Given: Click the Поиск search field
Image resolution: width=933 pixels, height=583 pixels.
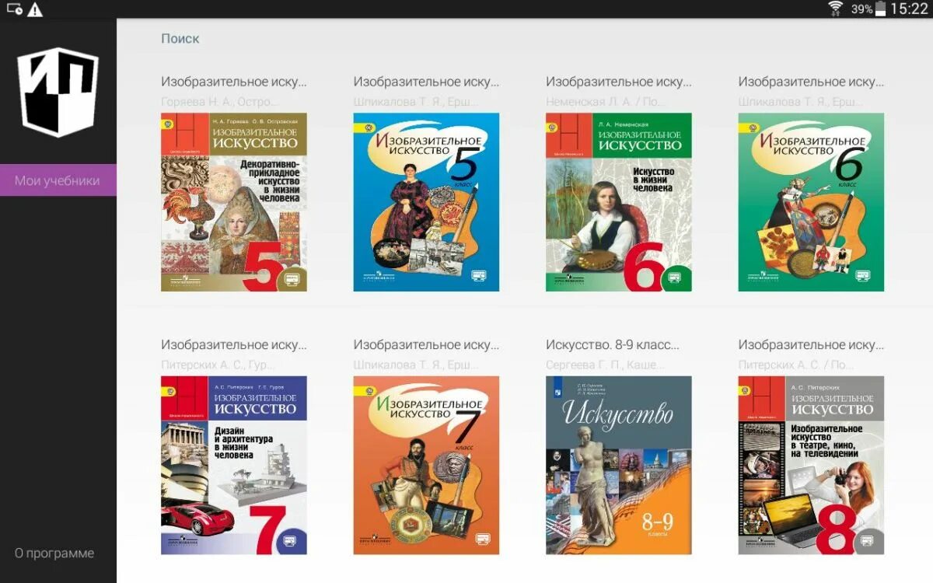Looking at the screenshot, I should [x=180, y=38].
